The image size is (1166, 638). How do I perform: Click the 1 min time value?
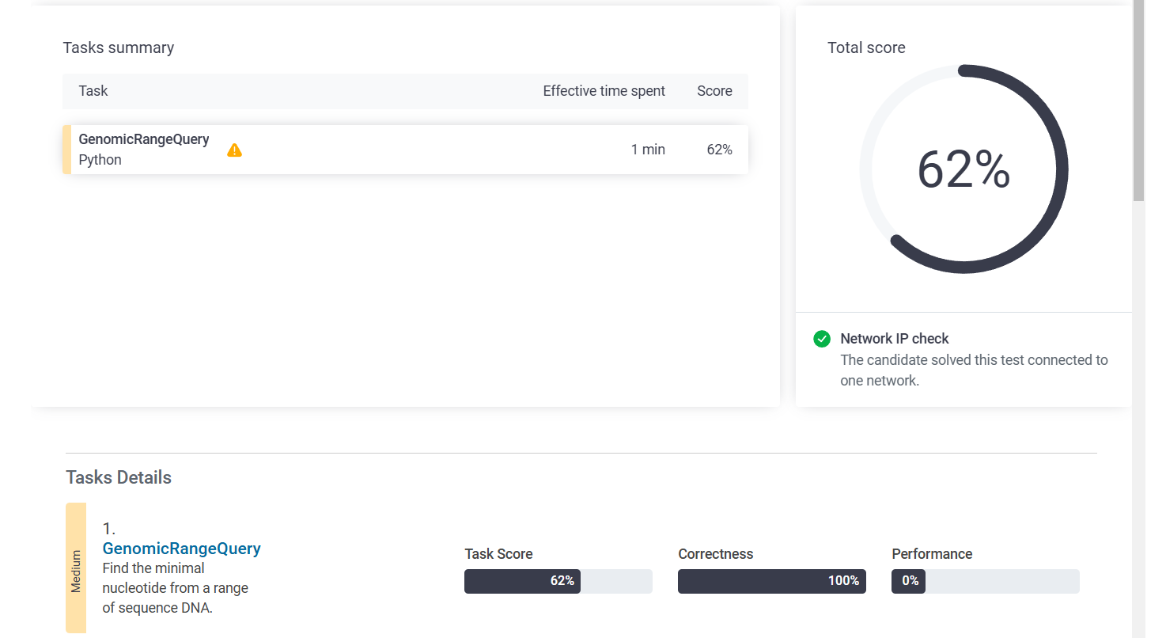tap(648, 150)
